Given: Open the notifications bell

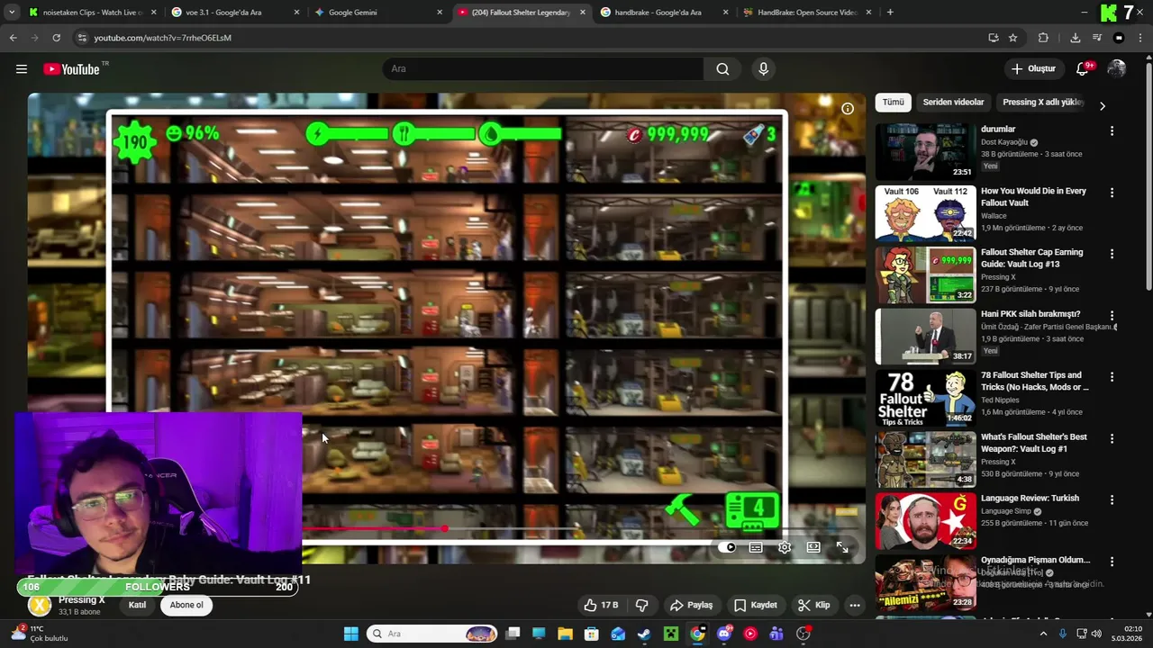Looking at the screenshot, I should click(x=1084, y=69).
